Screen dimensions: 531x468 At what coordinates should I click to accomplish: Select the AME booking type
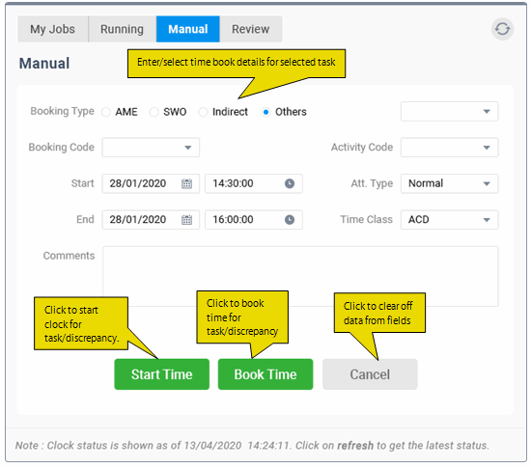pyautogui.click(x=106, y=112)
